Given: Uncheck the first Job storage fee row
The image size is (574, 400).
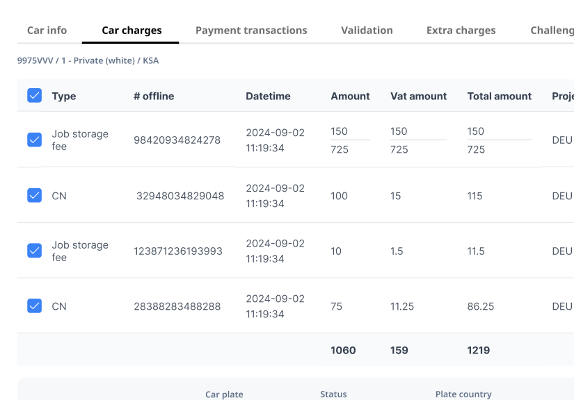Looking at the screenshot, I should point(34,140).
